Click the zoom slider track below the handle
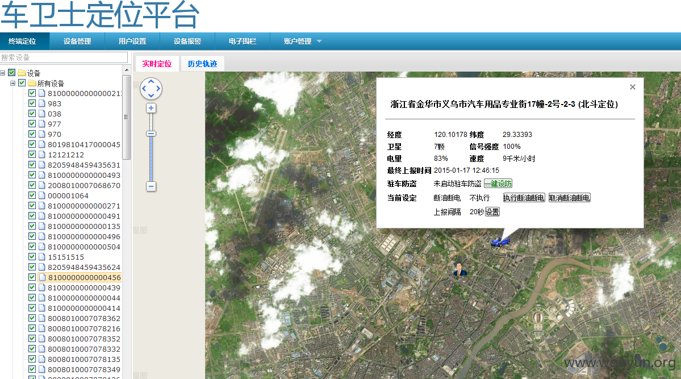The height and width of the screenshot is (379, 681). pos(151,159)
